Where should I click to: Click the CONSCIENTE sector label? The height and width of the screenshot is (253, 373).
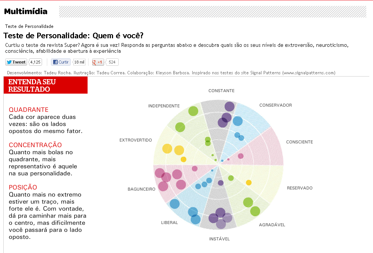point(299,142)
